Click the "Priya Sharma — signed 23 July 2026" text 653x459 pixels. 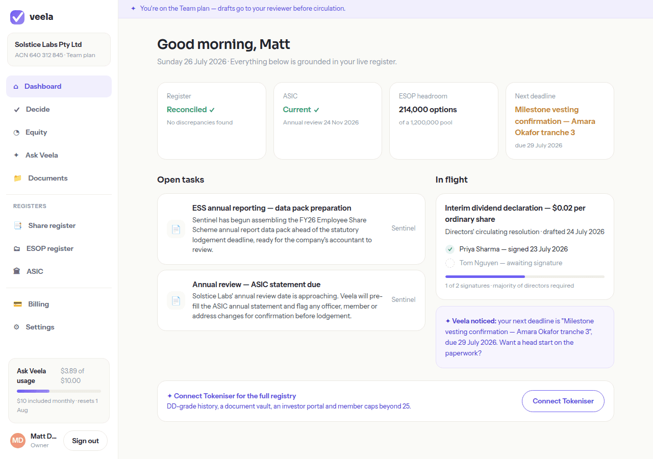(514, 249)
